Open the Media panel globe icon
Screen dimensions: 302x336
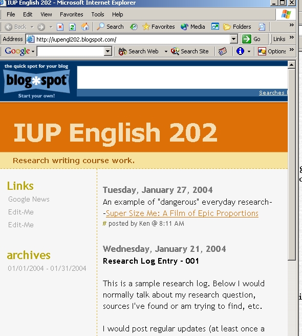pyautogui.click(x=192, y=27)
